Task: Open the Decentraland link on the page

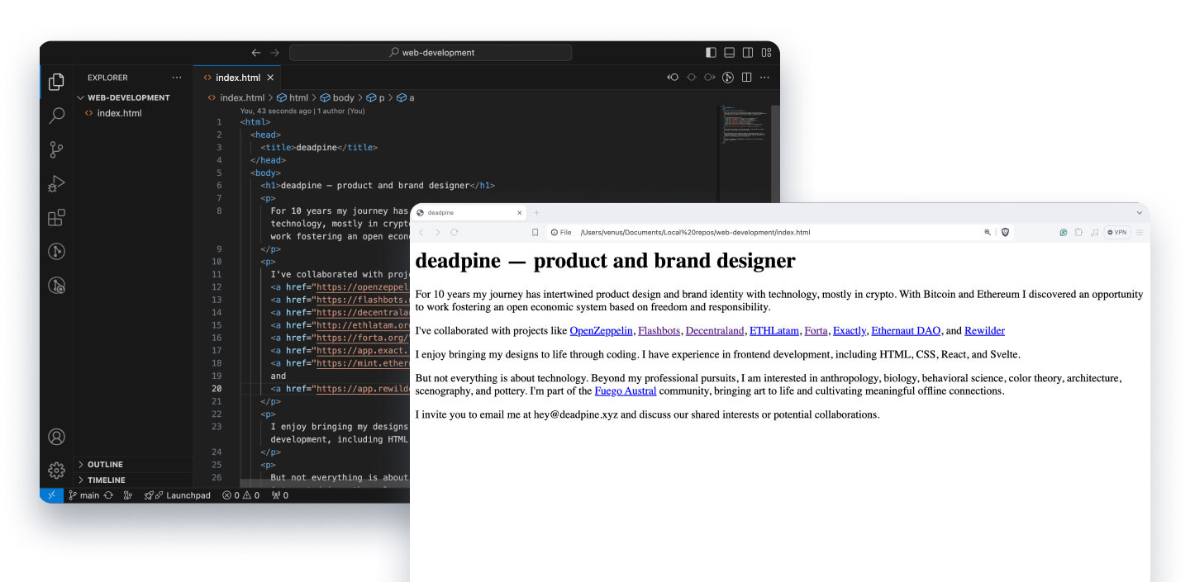Action: pos(715,331)
